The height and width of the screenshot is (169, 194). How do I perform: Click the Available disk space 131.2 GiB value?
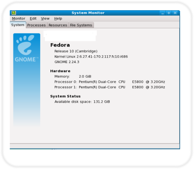coord(102,102)
